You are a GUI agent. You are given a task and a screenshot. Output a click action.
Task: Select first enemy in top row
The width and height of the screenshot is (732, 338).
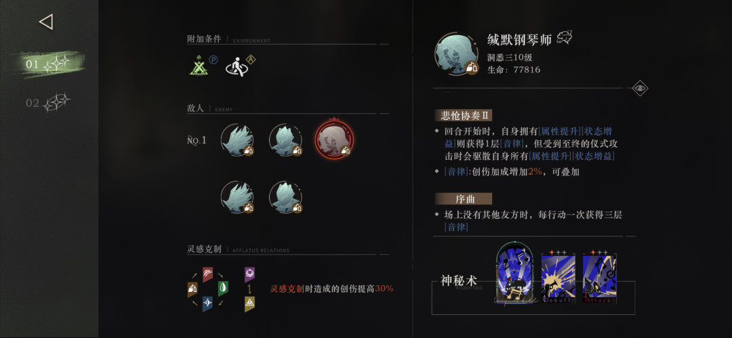[238, 140]
